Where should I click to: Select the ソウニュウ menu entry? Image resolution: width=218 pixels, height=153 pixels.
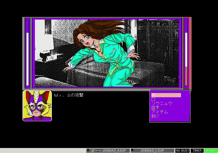tap(162, 103)
